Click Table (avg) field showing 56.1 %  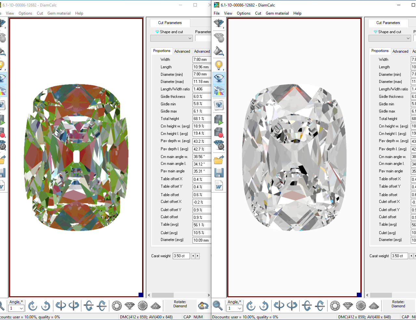coord(202,225)
